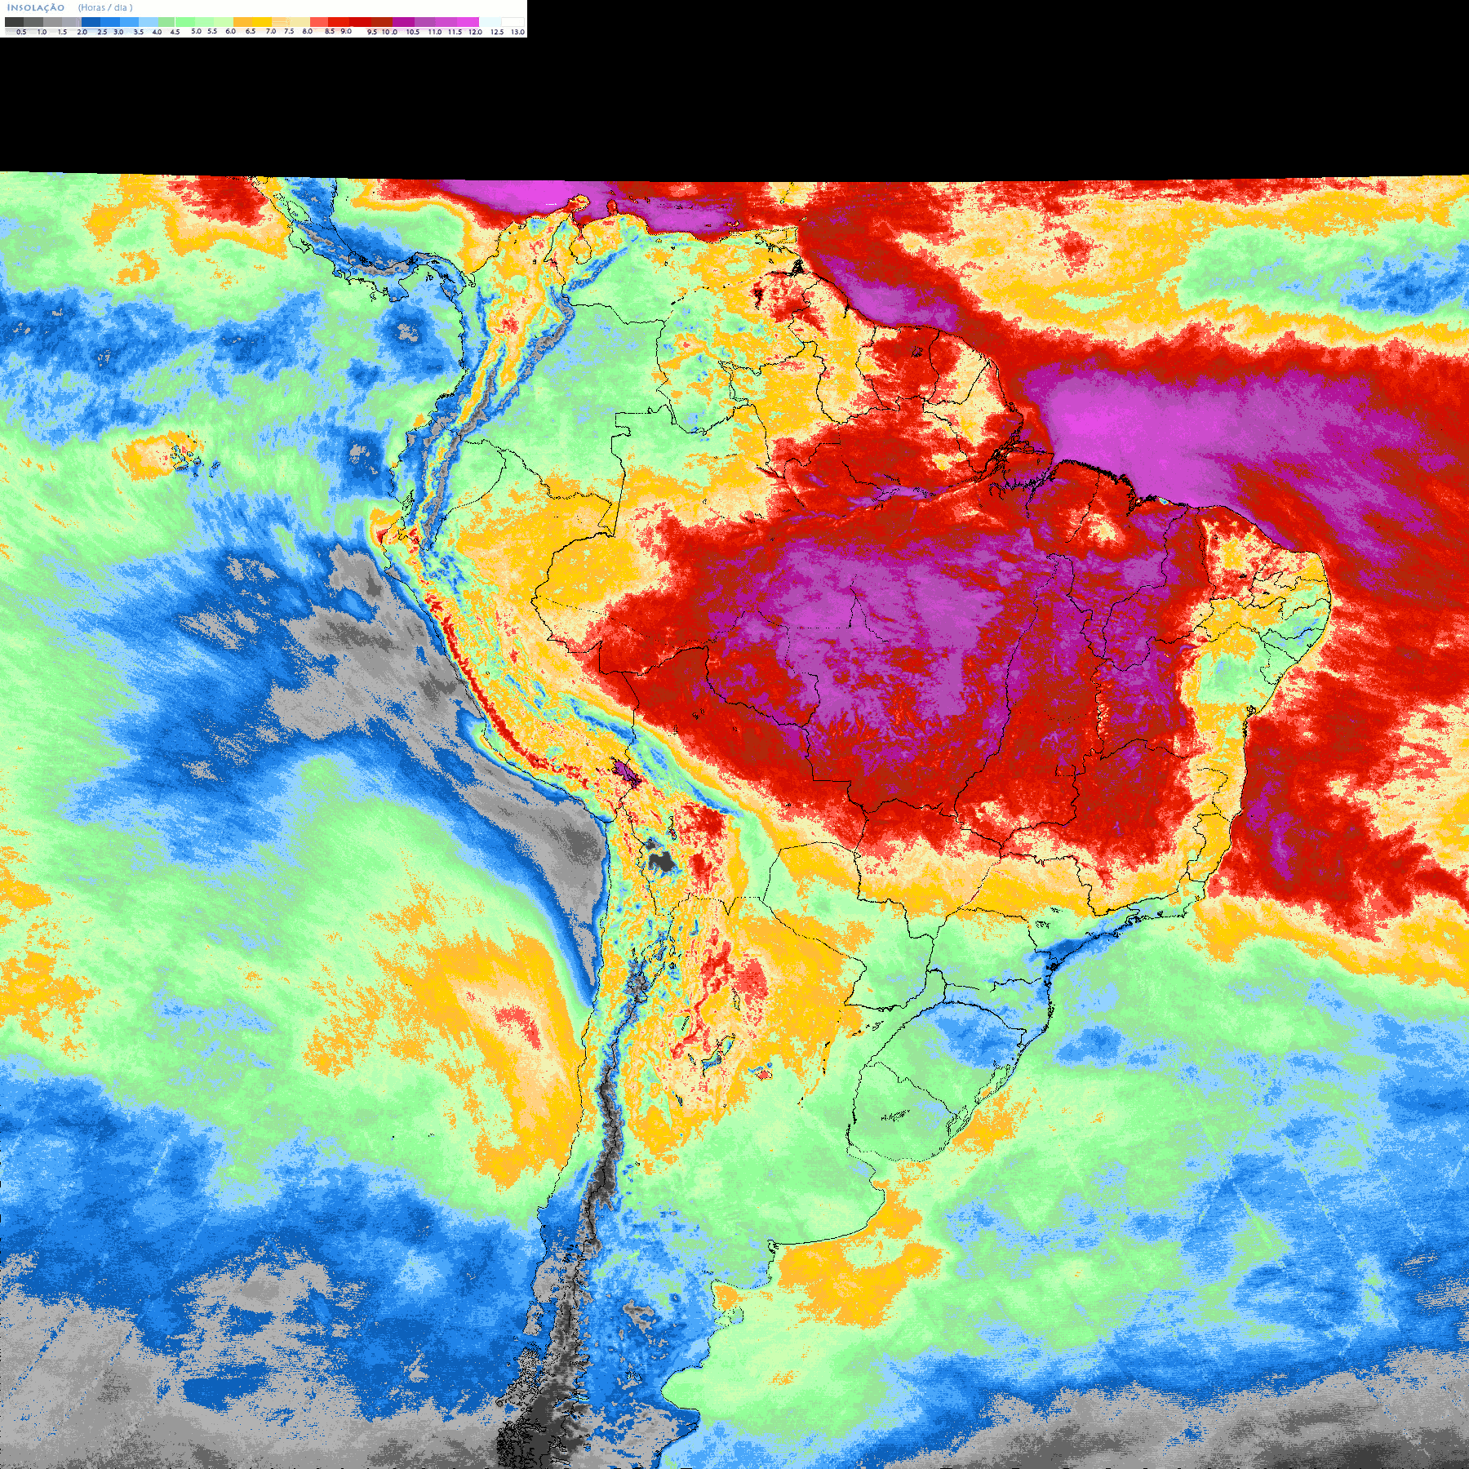
Task: Select the darkest gray legend swatch
Action: 14,22
